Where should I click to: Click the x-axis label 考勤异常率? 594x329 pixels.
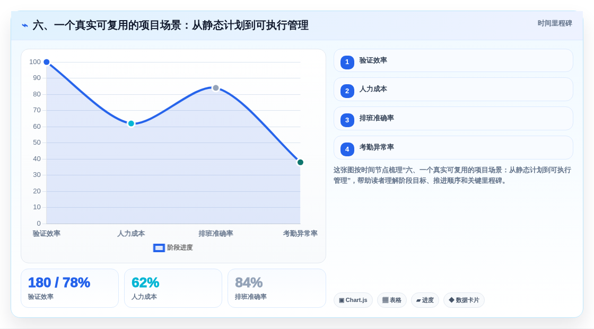point(300,234)
